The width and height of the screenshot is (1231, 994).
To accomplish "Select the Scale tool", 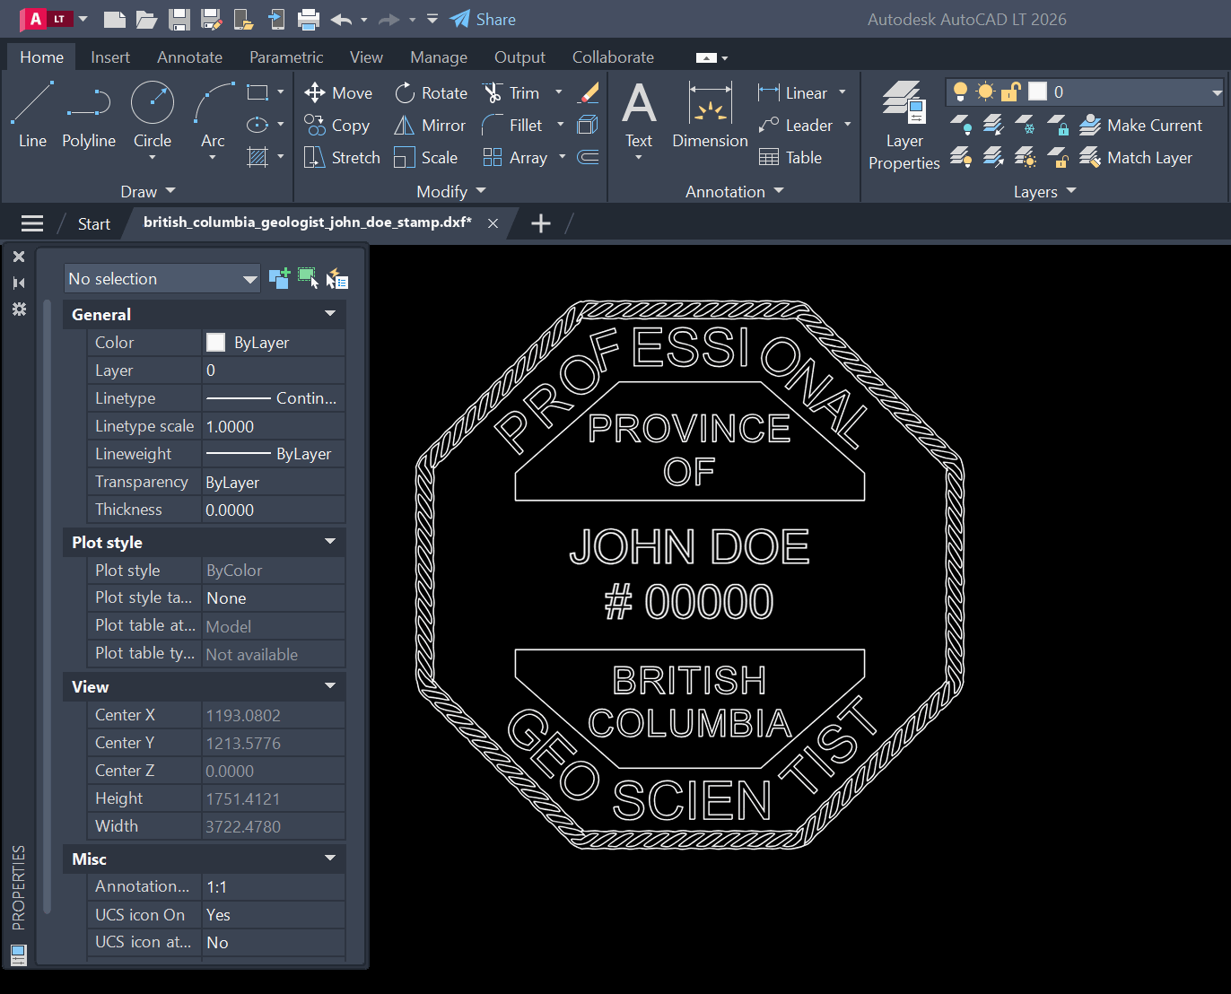I will tap(426, 157).
